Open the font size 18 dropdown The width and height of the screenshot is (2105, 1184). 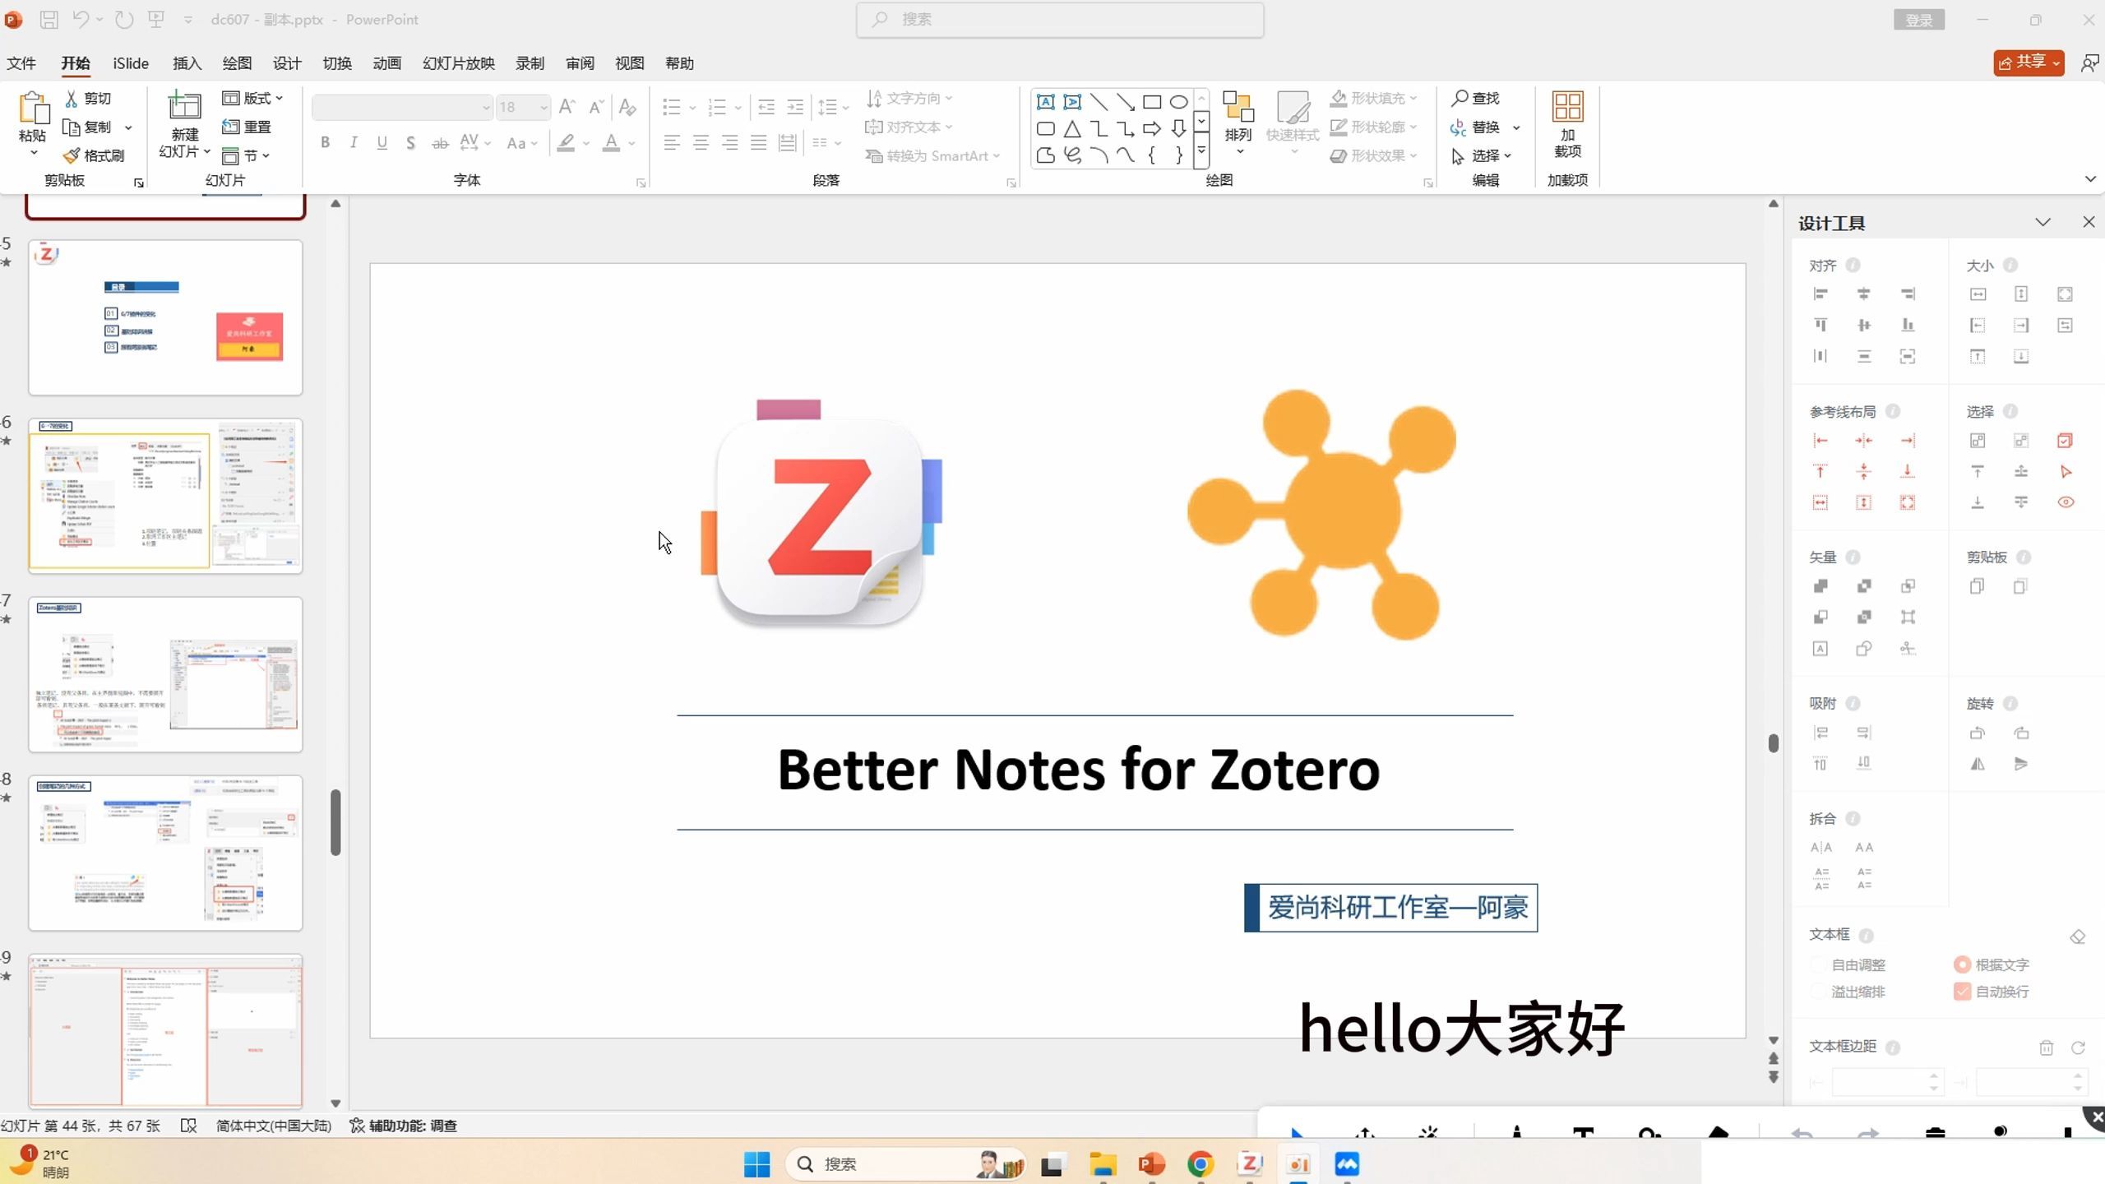[544, 108]
